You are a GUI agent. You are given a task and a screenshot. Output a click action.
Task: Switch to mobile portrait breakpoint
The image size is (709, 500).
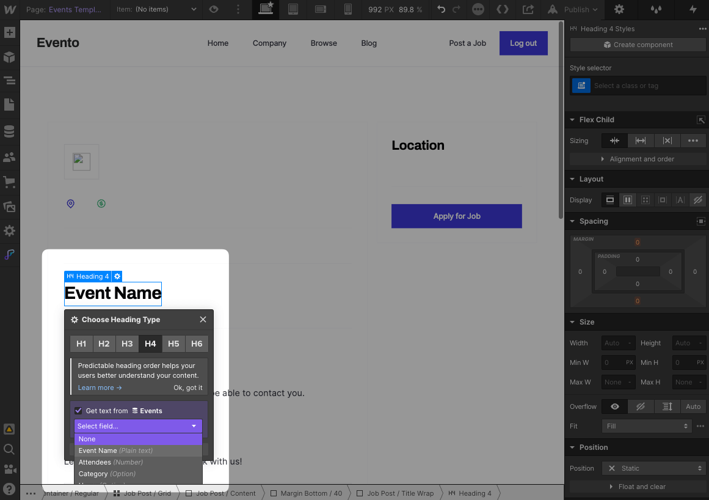[347, 9]
